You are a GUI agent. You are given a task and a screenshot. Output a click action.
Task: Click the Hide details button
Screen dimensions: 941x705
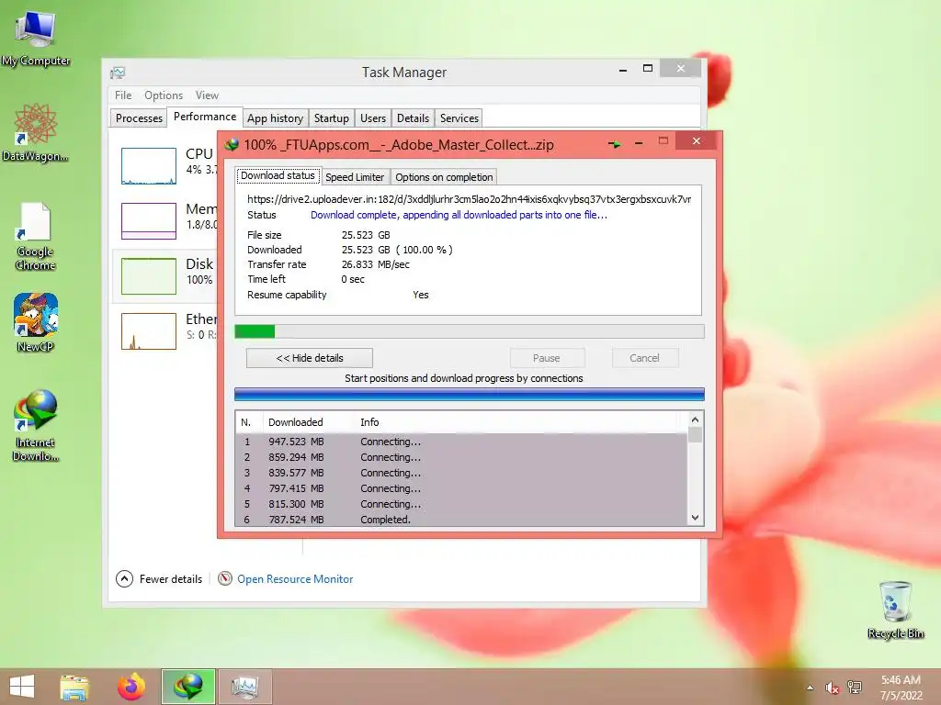(310, 358)
